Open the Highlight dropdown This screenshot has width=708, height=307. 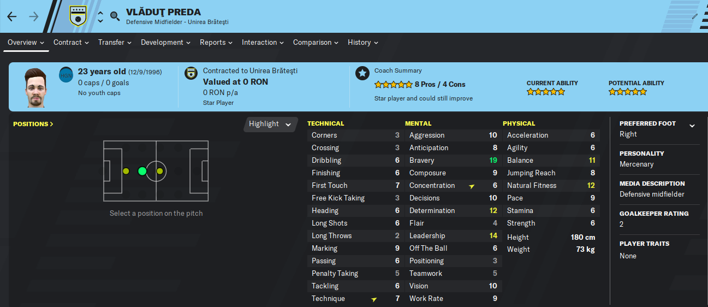coord(270,124)
